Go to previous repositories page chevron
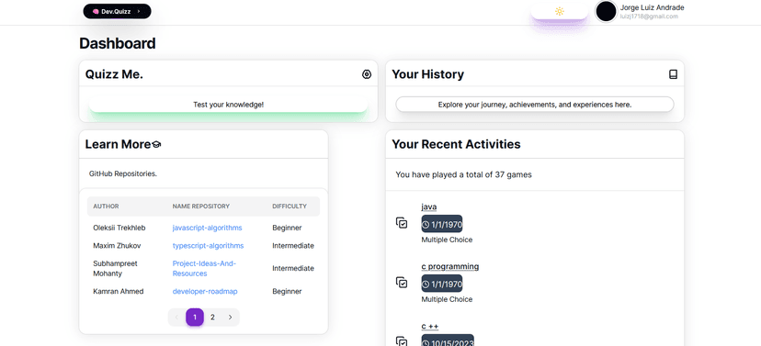This screenshot has width=761, height=346. pos(176,318)
